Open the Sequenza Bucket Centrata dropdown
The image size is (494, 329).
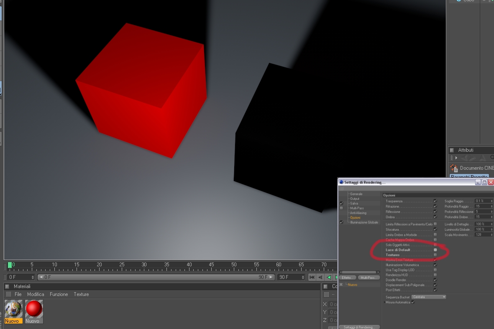point(429,297)
